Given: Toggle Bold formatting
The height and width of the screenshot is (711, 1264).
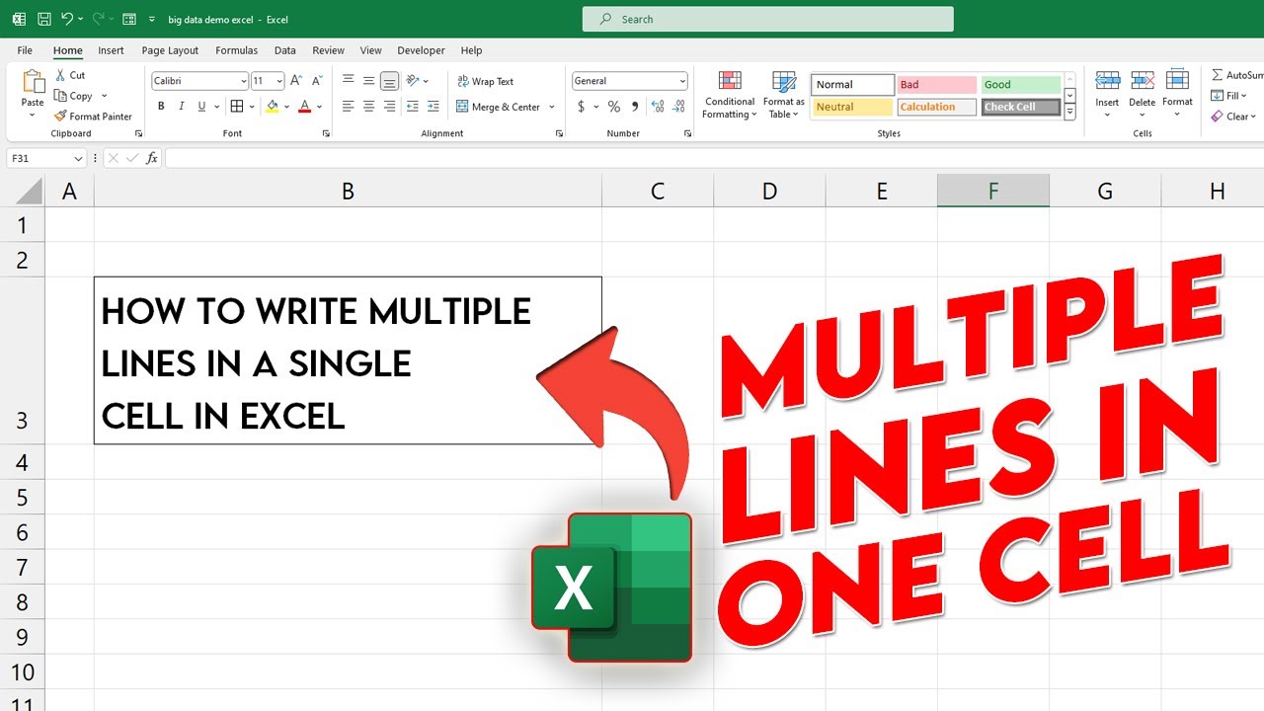Looking at the screenshot, I should click(161, 107).
